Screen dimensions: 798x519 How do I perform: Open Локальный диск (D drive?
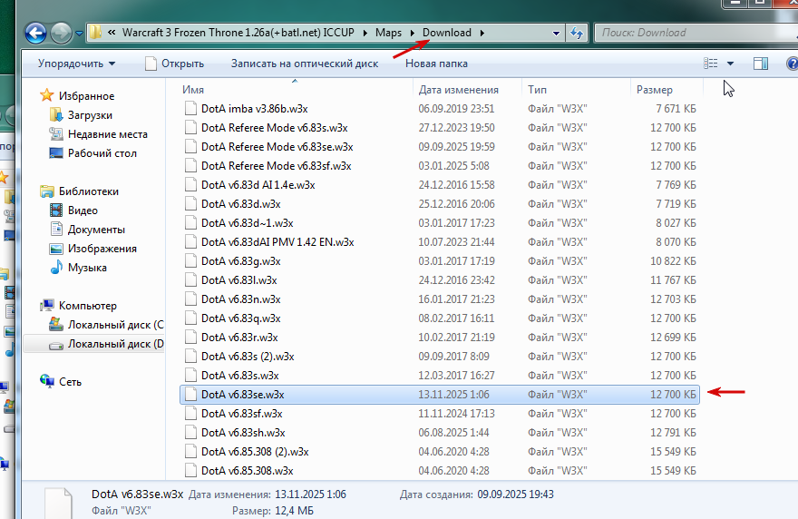(115, 344)
